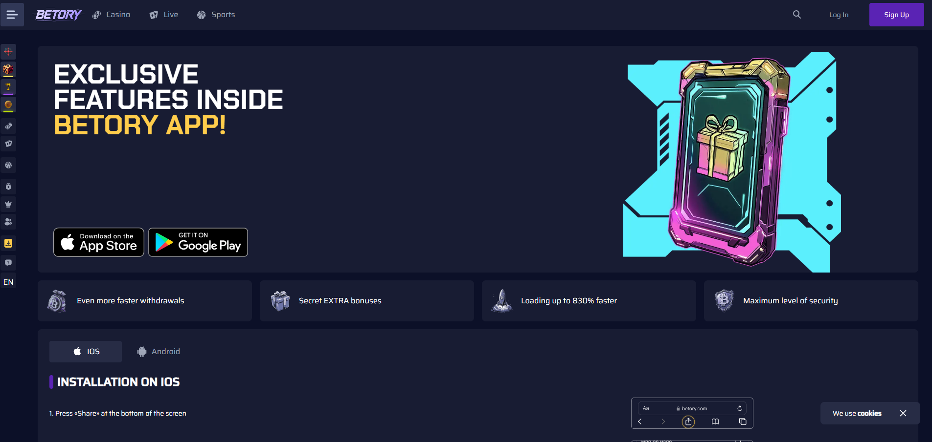Click step '1. Press «Share»' instruction text
The image size is (932, 442).
(117, 413)
